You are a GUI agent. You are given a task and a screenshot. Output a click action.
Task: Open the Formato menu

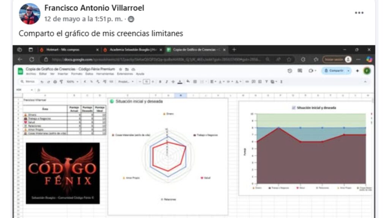click(77, 74)
